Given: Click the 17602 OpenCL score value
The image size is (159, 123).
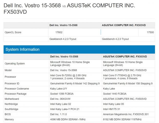Looking at the screenshot, I should [56, 32].
